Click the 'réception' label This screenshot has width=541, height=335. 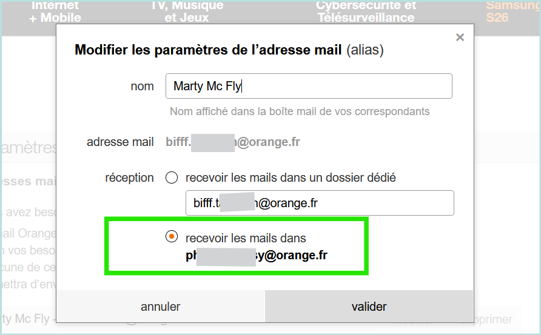pyautogui.click(x=129, y=177)
